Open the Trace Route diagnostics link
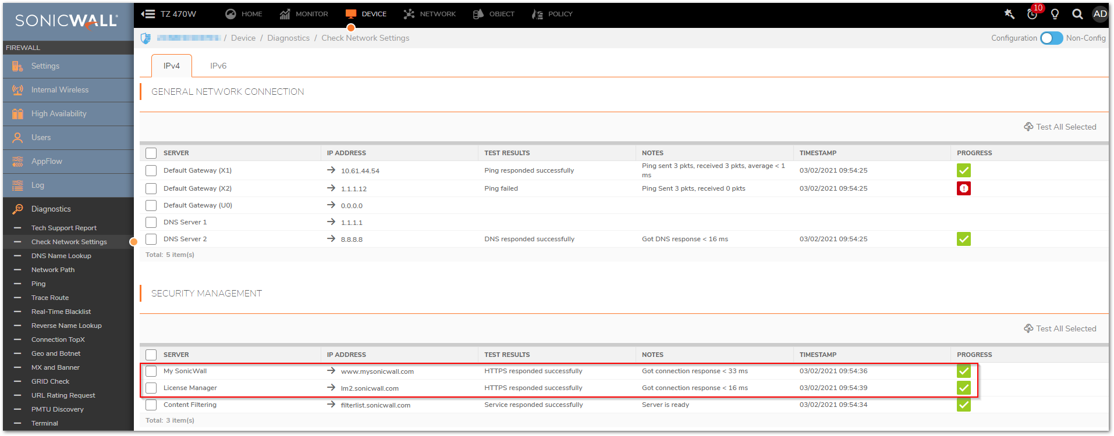The height and width of the screenshot is (436, 1114). pos(50,298)
